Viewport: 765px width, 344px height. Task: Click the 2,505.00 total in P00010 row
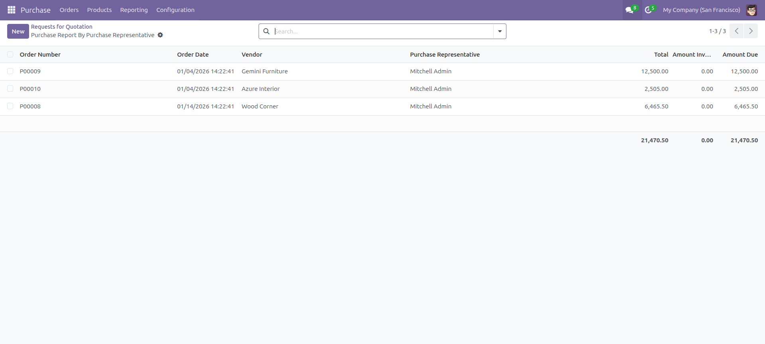click(656, 89)
